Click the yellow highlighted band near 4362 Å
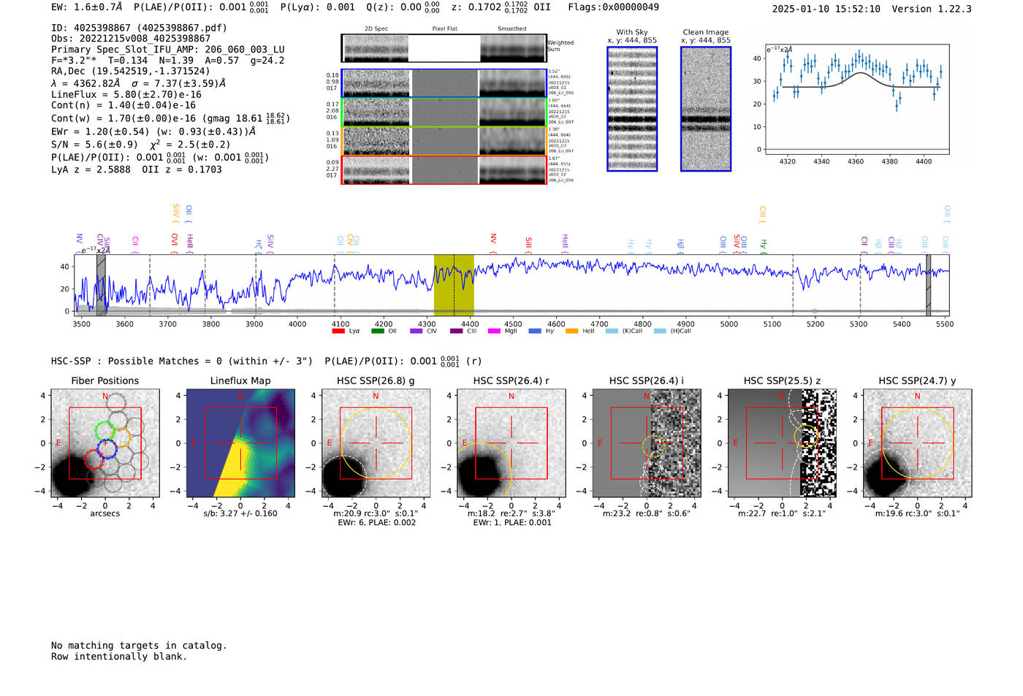 click(x=454, y=286)
